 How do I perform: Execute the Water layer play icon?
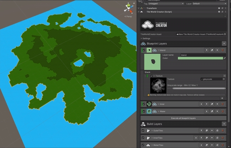[217, 111]
